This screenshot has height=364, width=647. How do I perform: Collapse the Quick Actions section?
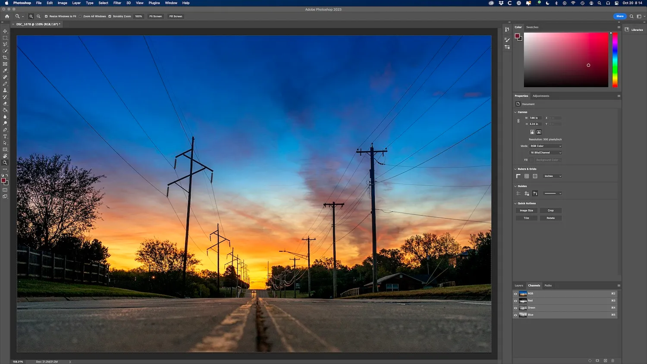pyautogui.click(x=515, y=204)
